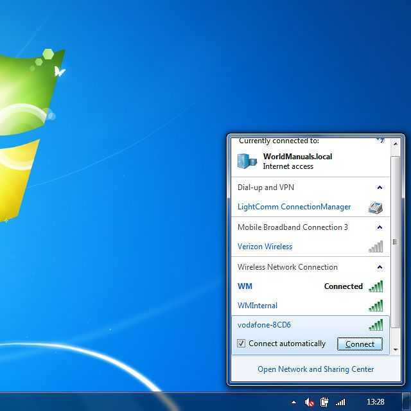
Task: Click the network list scrollbar down arrow
Action: pos(396,349)
